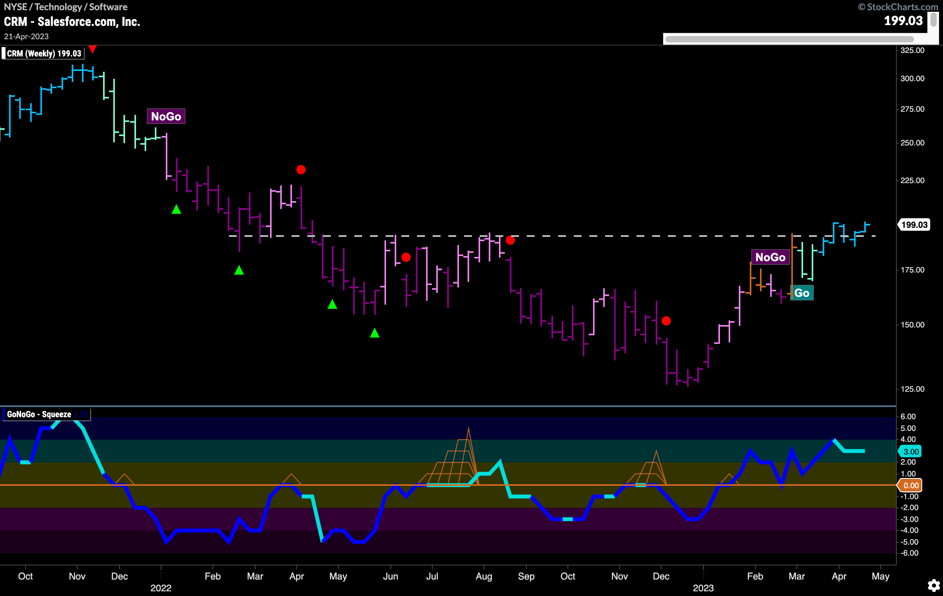This screenshot has height=596, width=943.
Task: Click the 125.00 price axis label
Action: [x=912, y=389]
